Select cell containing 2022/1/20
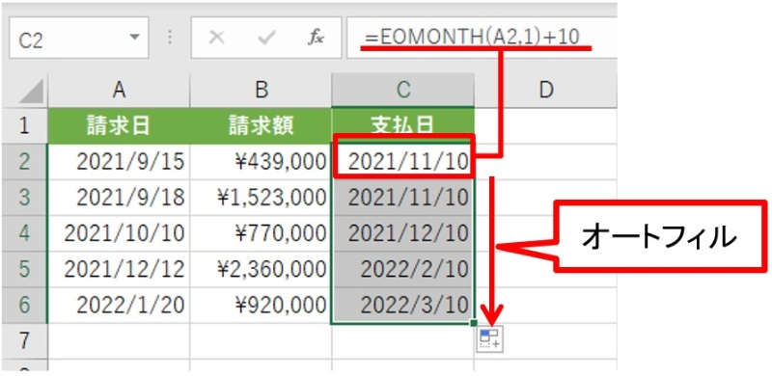The width and height of the screenshot is (772, 376). 119,305
